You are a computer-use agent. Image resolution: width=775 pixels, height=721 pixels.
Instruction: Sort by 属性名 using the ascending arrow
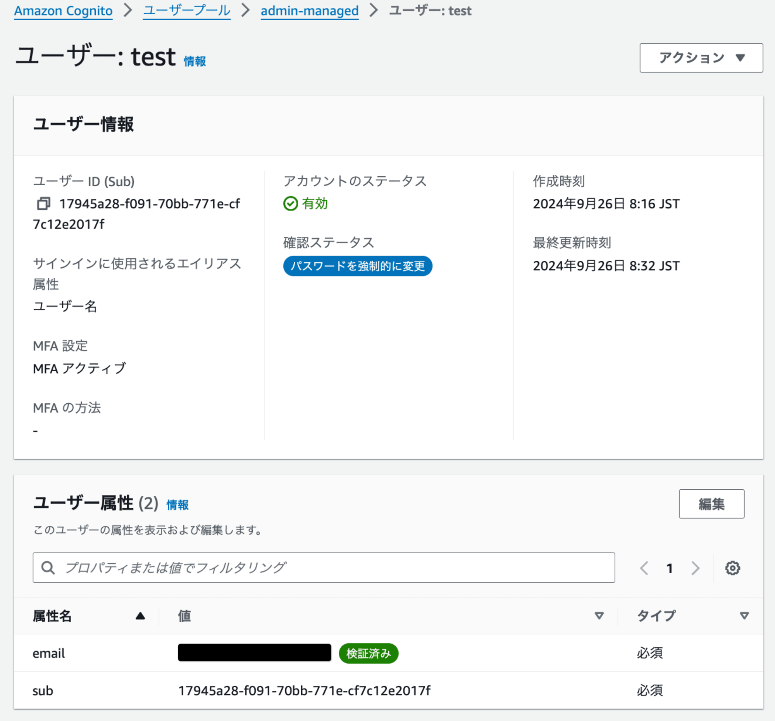click(140, 616)
